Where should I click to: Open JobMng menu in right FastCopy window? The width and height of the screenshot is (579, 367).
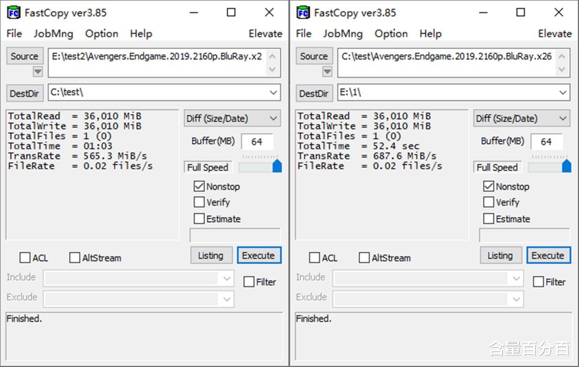coord(342,33)
